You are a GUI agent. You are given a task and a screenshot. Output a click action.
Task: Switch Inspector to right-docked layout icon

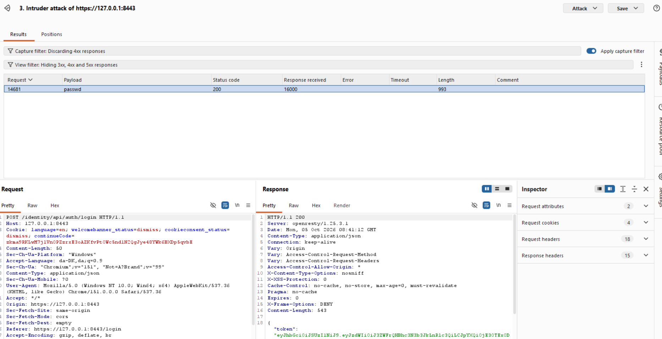(610, 189)
